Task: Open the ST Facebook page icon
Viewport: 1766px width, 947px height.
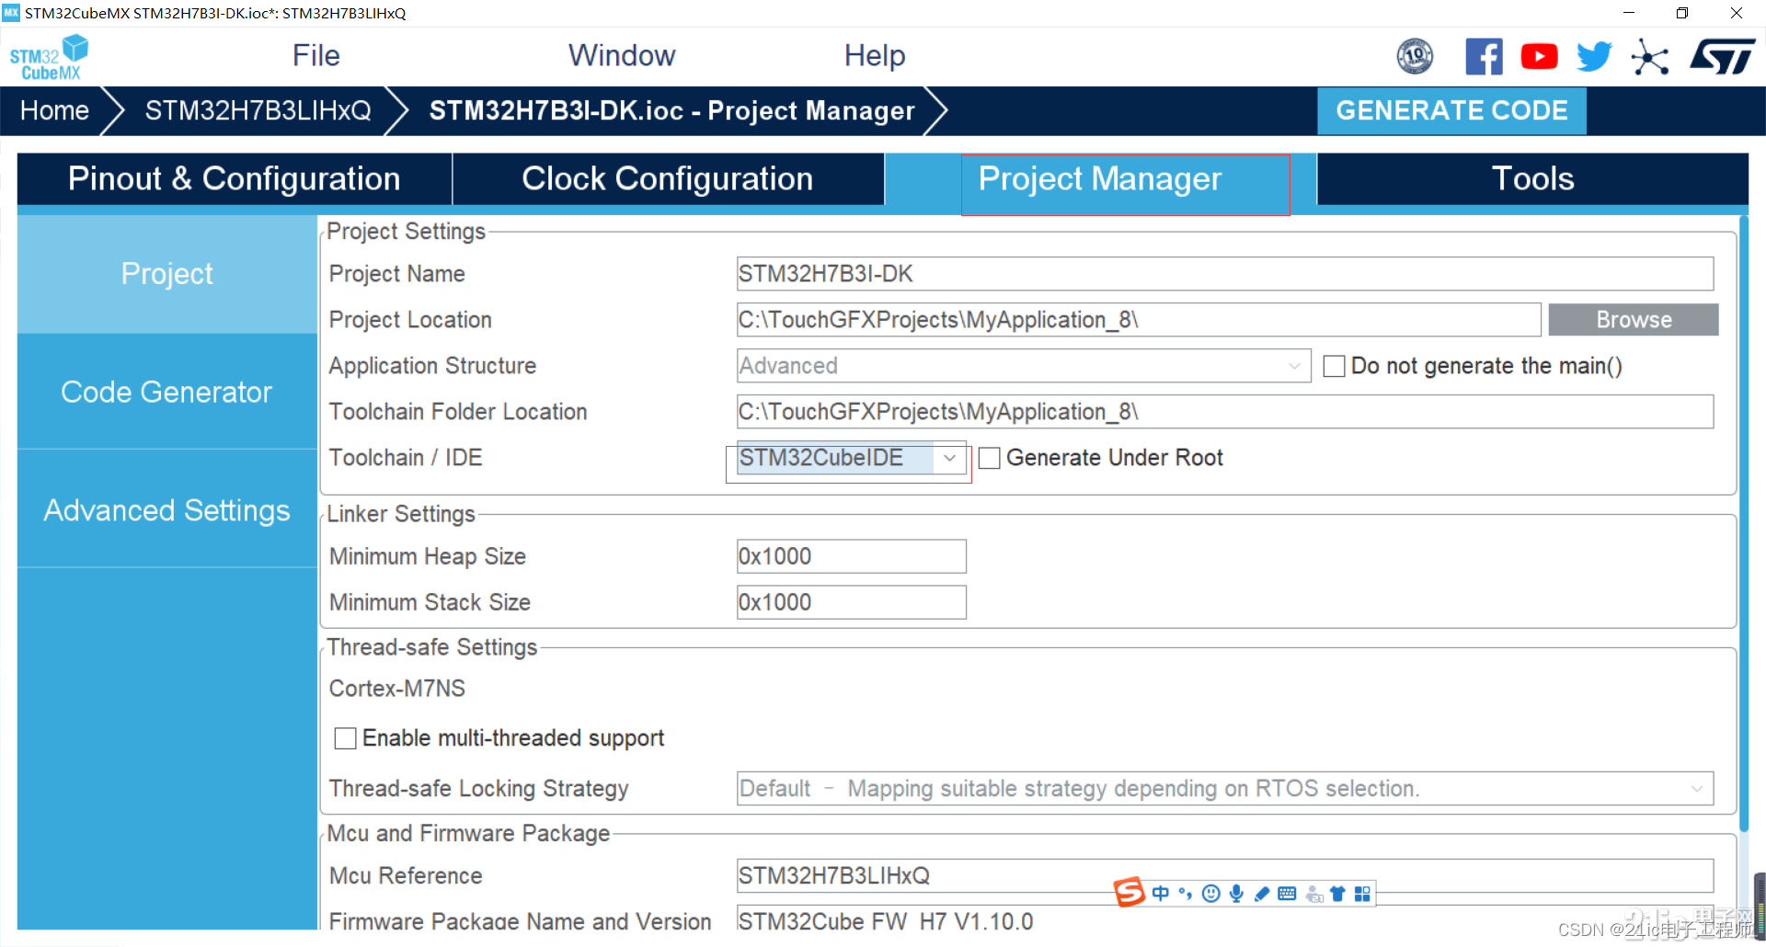Action: pyautogui.click(x=1484, y=56)
